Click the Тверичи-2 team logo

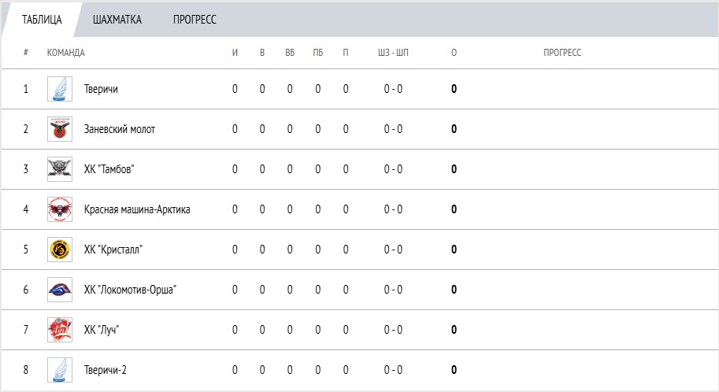click(60, 370)
